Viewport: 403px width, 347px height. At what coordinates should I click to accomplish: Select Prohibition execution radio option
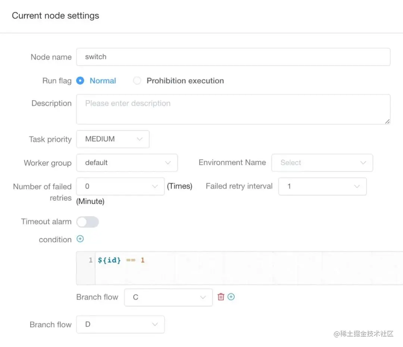click(137, 80)
